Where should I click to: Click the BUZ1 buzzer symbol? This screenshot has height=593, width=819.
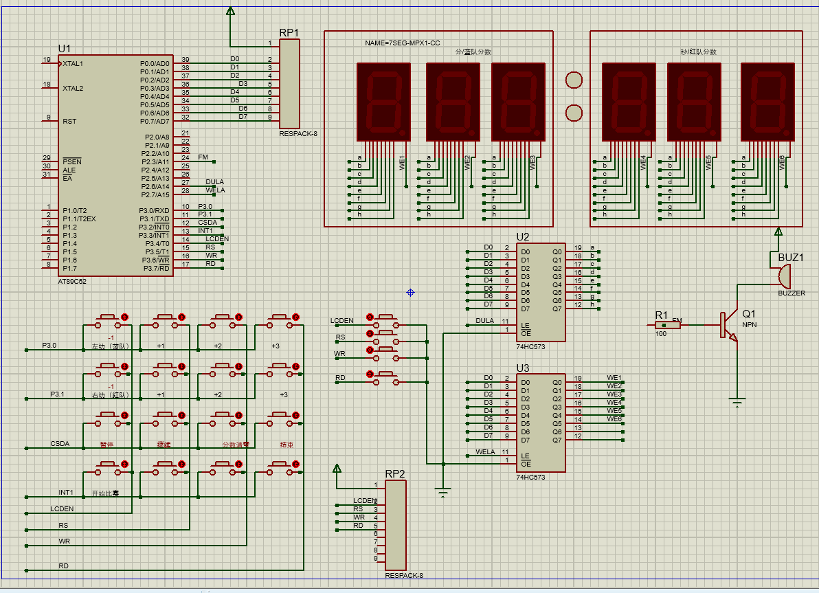tap(783, 276)
